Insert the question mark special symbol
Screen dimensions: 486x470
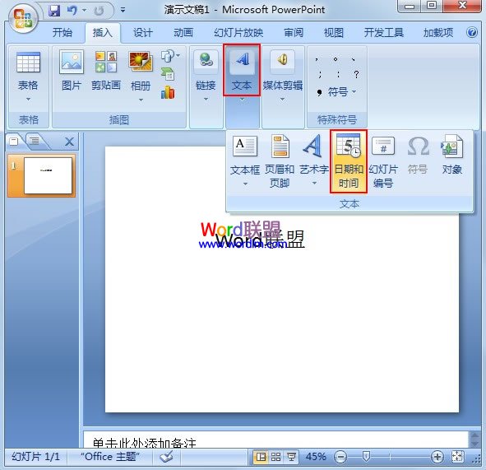coord(356,74)
